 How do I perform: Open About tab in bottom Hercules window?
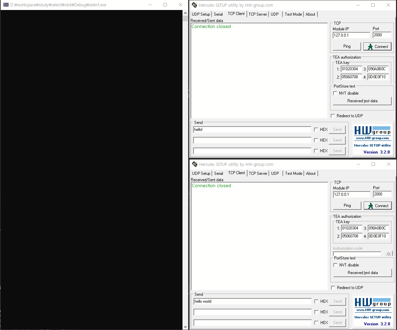pyautogui.click(x=311, y=173)
